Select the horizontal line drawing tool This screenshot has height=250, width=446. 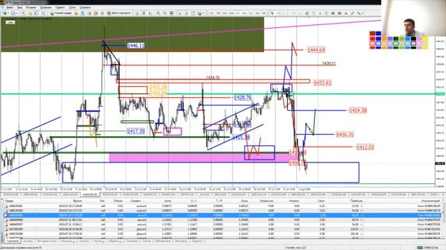293,13
